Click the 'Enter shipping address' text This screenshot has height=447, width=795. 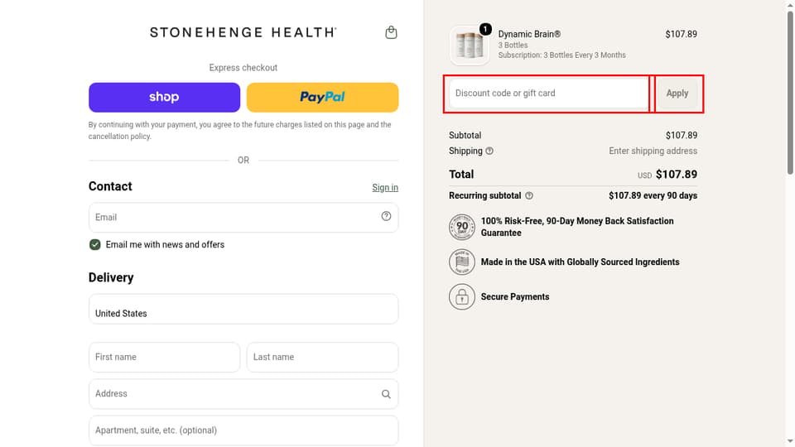click(653, 151)
